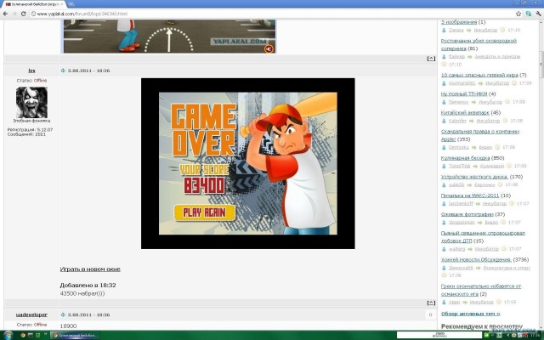Select the Chrome window button in the taskbar

[x=75, y=336]
